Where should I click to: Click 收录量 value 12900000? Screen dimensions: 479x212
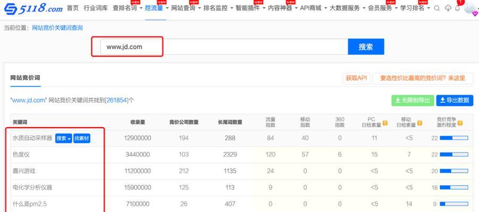coord(138,138)
